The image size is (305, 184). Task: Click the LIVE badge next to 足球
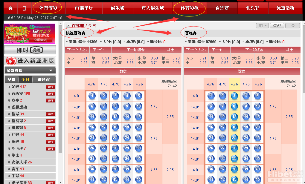pos(51,87)
